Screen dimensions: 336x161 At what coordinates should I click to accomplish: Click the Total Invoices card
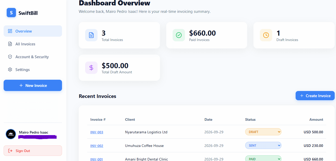point(119,35)
